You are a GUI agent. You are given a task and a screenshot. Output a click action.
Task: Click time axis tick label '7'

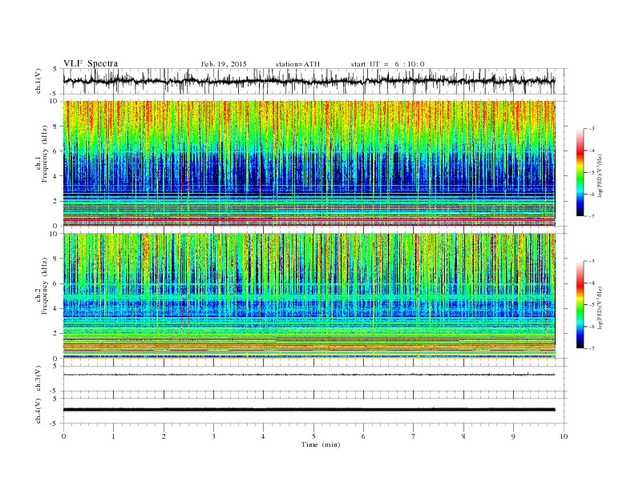(414, 436)
